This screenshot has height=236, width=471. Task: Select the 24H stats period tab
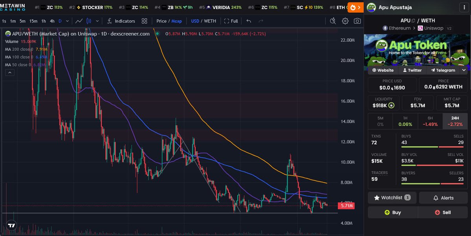[x=455, y=121]
